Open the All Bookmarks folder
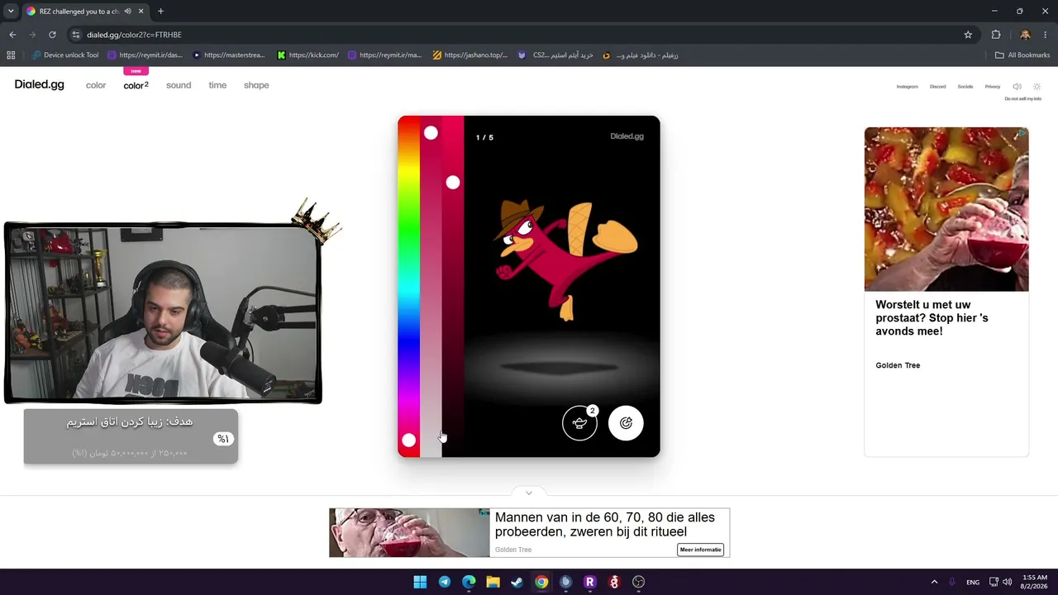This screenshot has height=595, width=1058. pyautogui.click(x=1022, y=55)
